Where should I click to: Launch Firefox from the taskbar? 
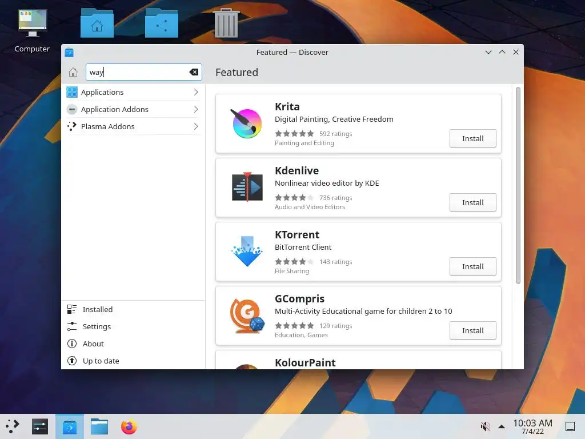pos(129,426)
